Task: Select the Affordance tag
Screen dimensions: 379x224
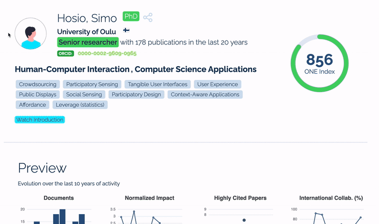Action: (32, 104)
